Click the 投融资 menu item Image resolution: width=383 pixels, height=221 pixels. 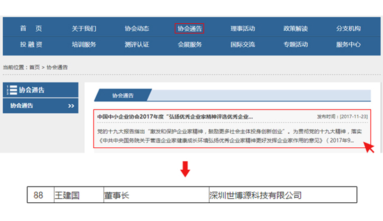pyautogui.click(x=31, y=45)
